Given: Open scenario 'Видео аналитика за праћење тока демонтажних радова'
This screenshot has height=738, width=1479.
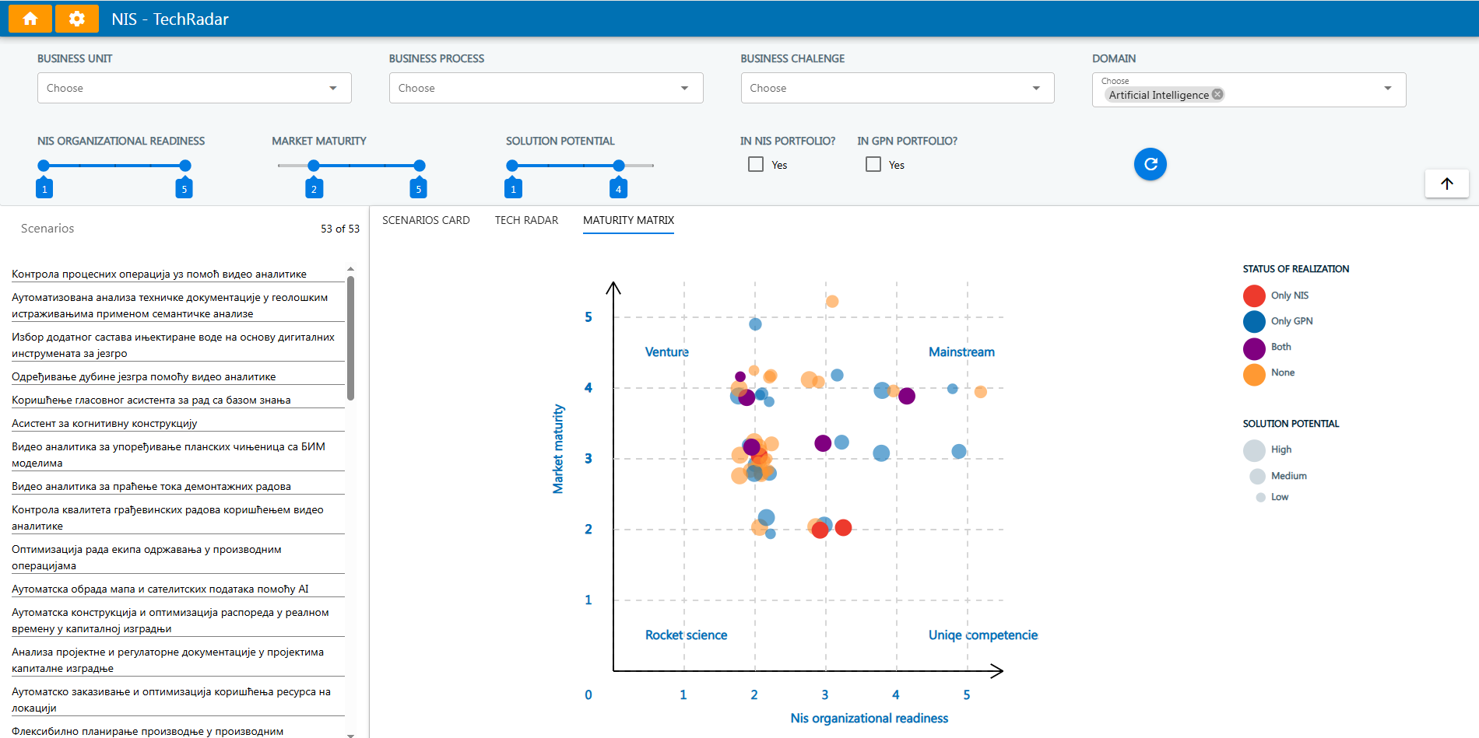Looking at the screenshot, I should point(178,486).
